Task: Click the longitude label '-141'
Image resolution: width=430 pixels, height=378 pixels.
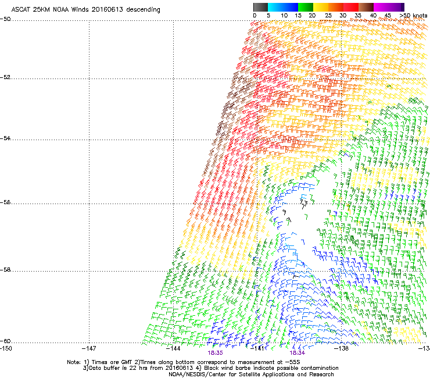Action: (257, 348)
